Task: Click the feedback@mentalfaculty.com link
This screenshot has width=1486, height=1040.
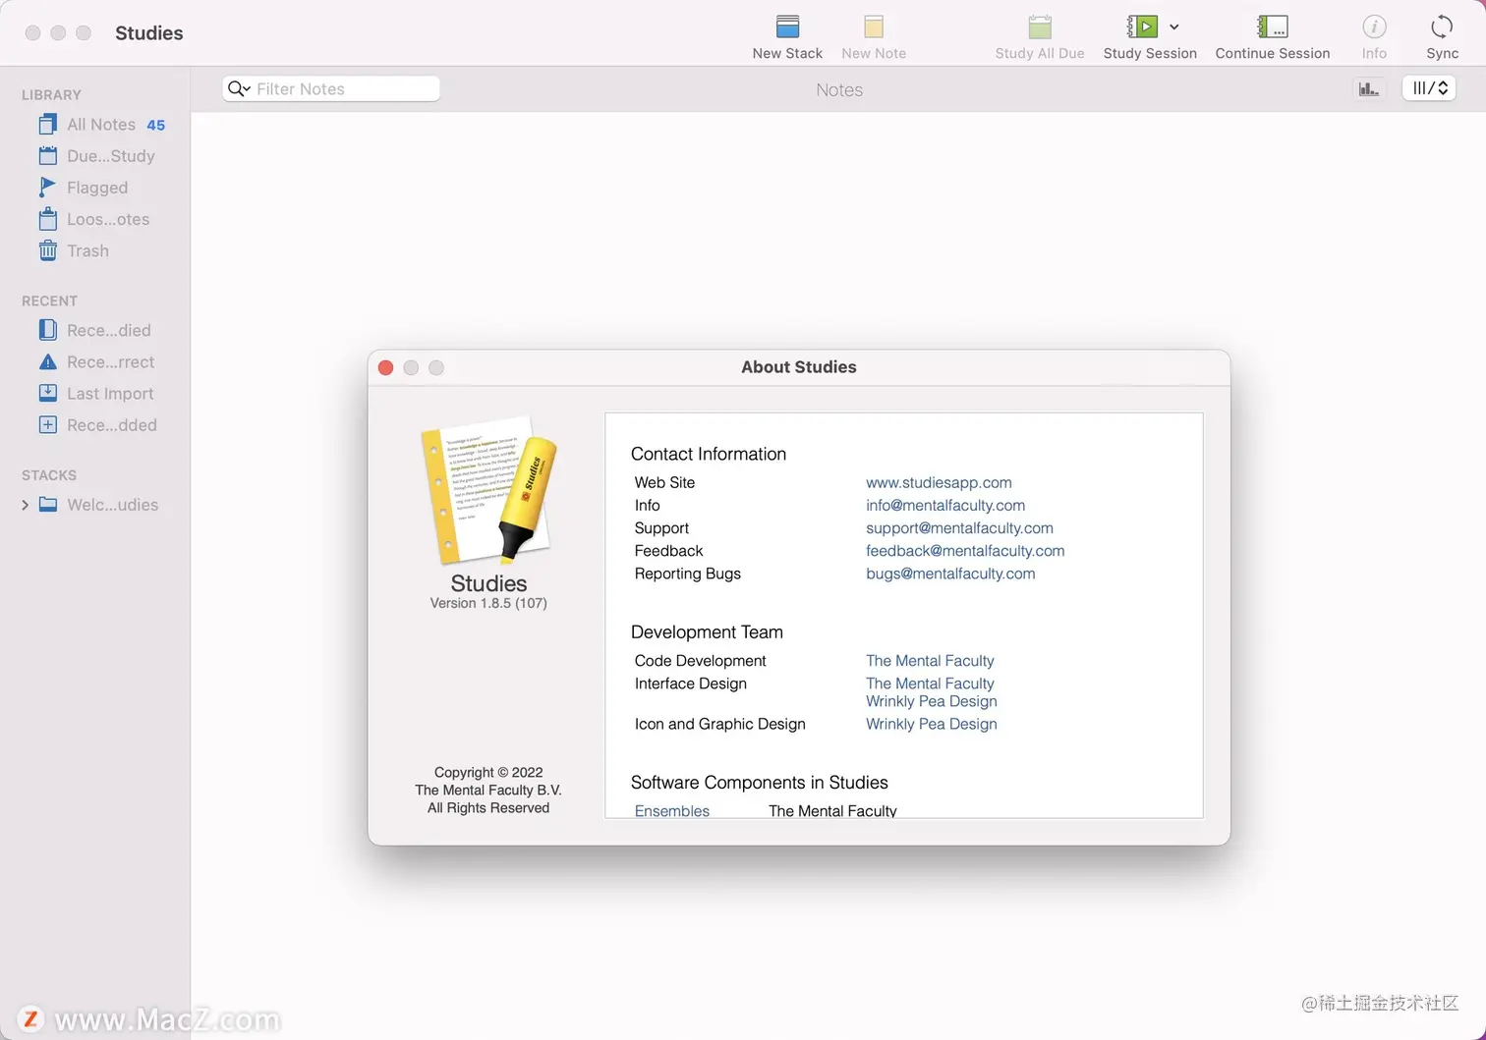Action: [x=965, y=550]
